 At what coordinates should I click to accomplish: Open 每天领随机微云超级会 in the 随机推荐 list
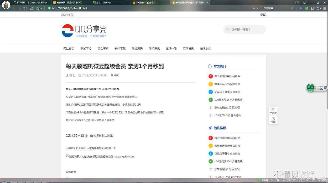227,138
